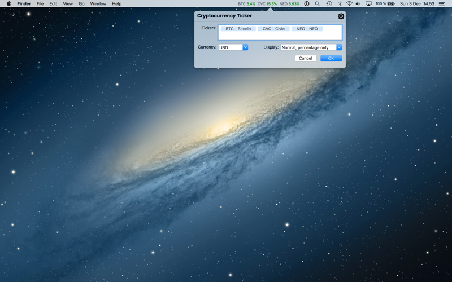
Task: Expand the Display mode dropdown arrow
Action: pos(339,47)
